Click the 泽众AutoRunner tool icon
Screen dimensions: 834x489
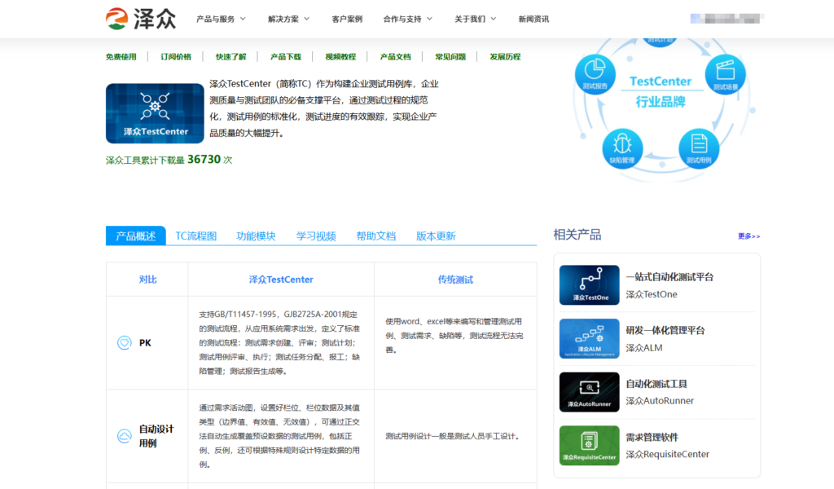pos(589,390)
